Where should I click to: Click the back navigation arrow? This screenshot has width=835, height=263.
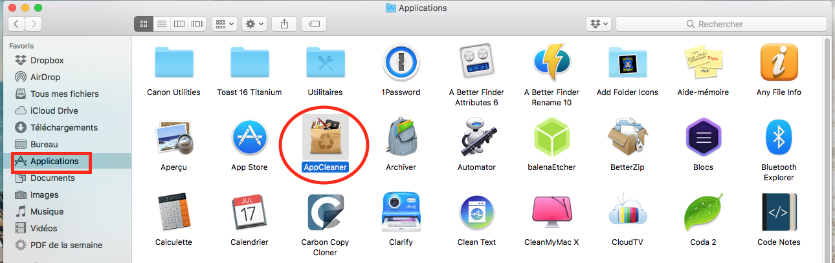point(16,24)
